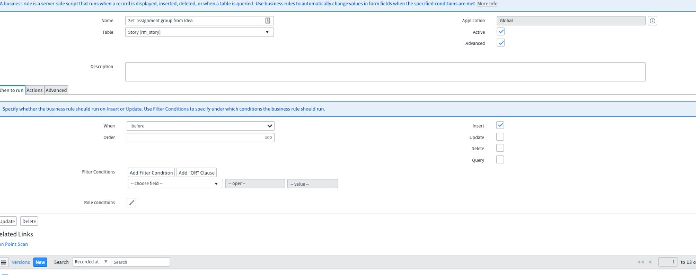Image resolution: width=696 pixels, height=275 pixels.
Task: Expand the When dropdown set to before
Action: [x=200, y=126]
